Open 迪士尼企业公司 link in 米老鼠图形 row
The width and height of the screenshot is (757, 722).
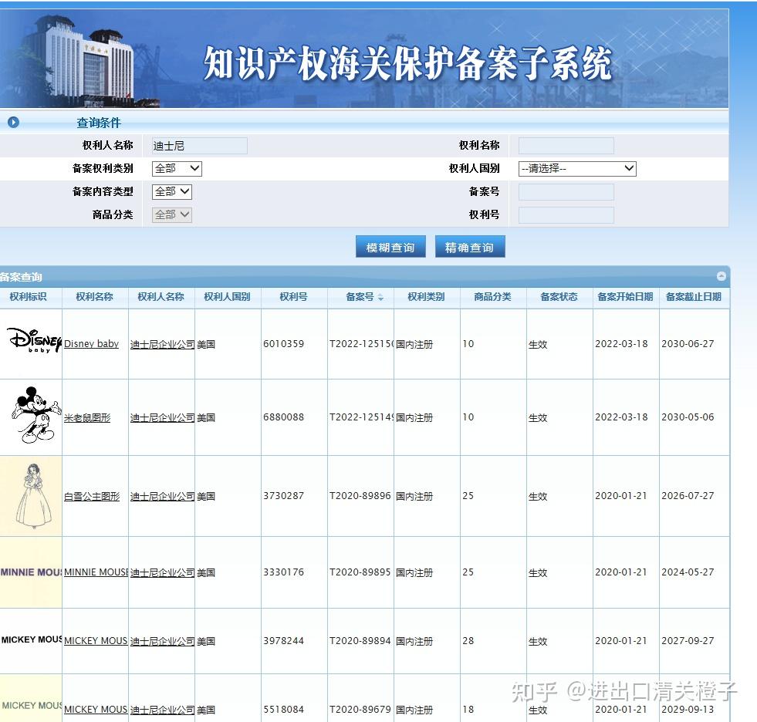(162, 417)
